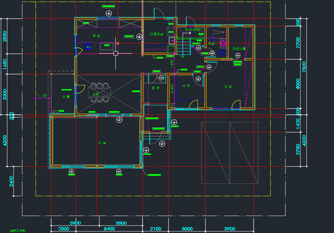Image resolution: width=334 pixels, height=233 pixels.
Task: Click the 2850 dimension on left side
Action: click(4, 36)
